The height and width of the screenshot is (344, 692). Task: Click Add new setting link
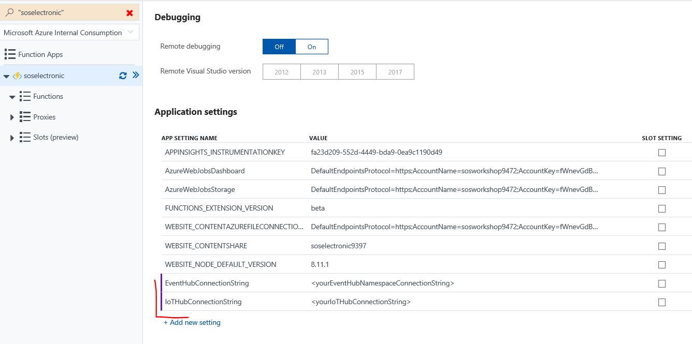click(x=192, y=322)
